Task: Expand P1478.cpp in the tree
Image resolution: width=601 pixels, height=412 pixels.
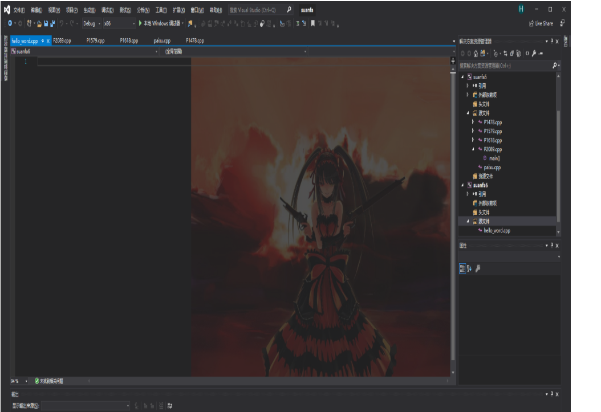Action: 473,122
